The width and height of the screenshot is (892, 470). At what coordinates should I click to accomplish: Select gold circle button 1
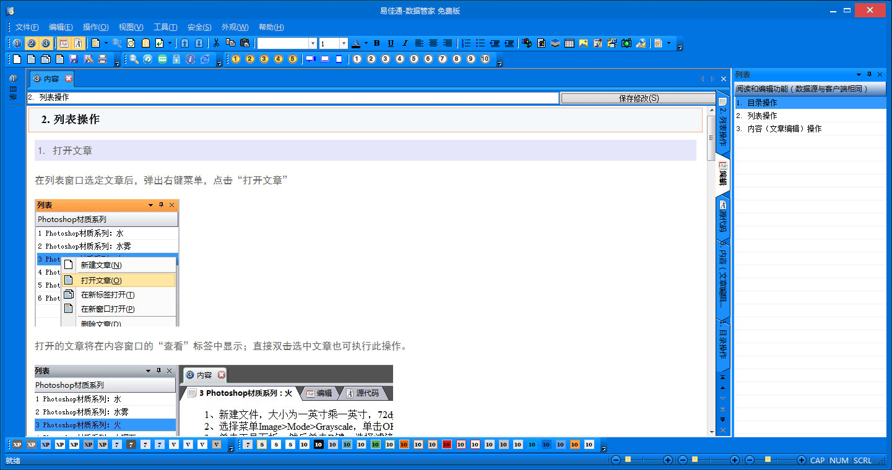[x=236, y=59]
